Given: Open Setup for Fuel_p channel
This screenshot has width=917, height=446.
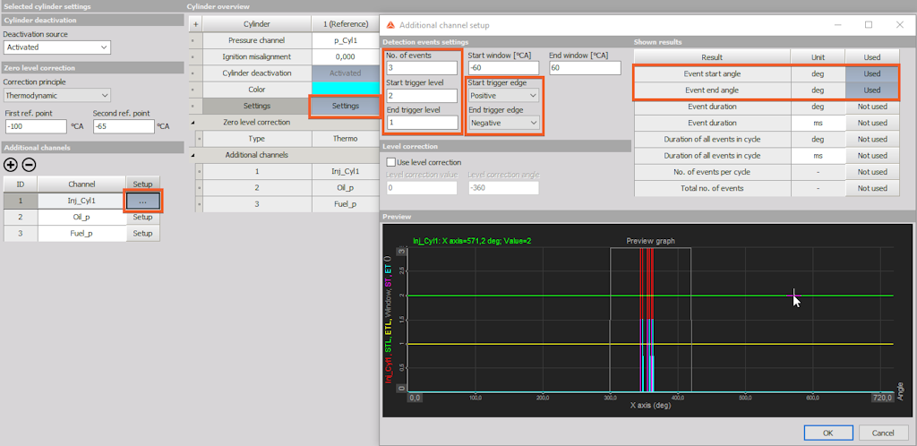Looking at the screenshot, I should [x=142, y=233].
